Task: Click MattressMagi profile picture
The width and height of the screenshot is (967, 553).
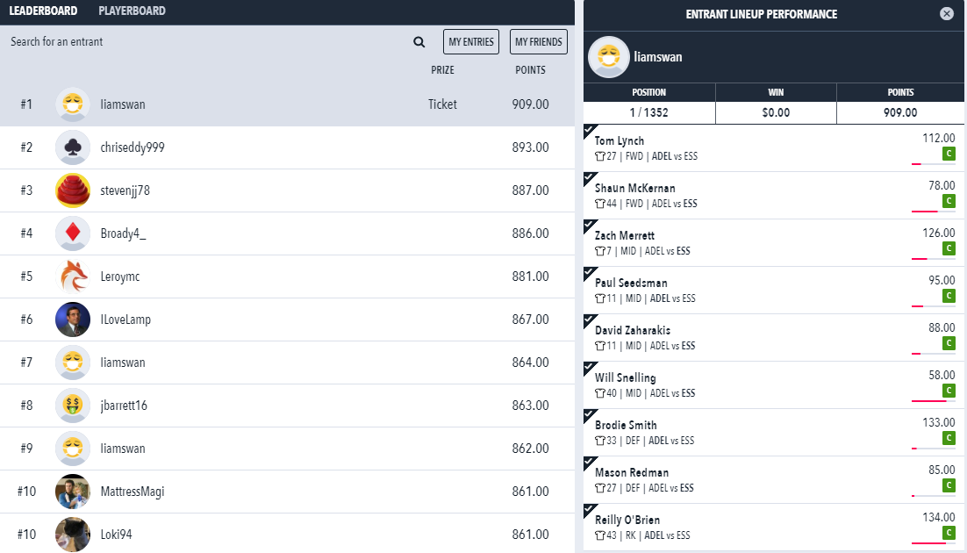Action: click(x=73, y=492)
